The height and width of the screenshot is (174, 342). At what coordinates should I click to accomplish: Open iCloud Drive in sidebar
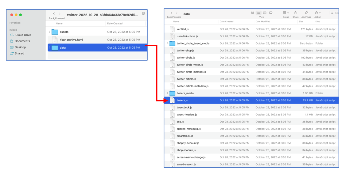pyautogui.click(x=21, y=35)
